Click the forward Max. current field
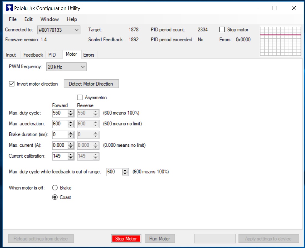The height and width of the screenshot is (248, 305). (60, 145)
